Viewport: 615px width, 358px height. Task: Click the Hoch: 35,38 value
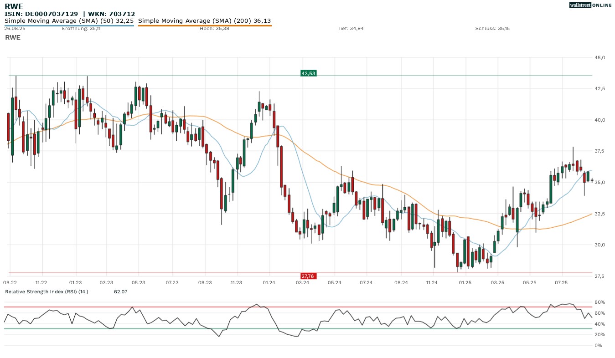click(x=214, y=29)
